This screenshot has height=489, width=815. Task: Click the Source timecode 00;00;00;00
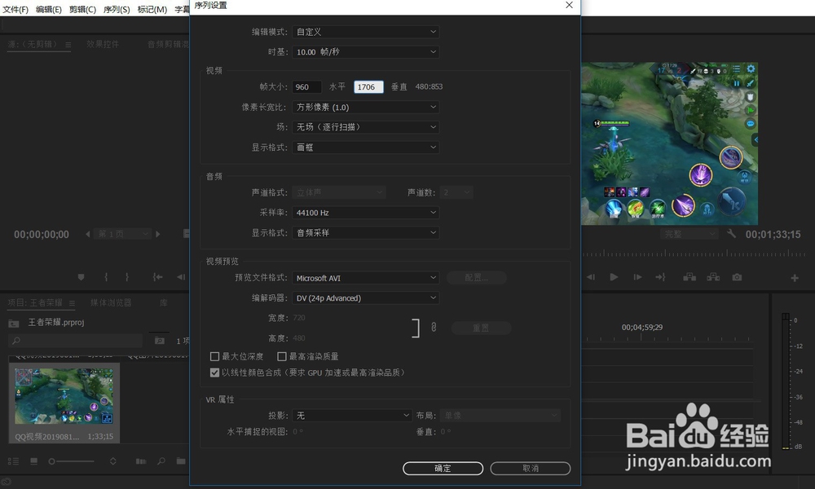(x=42, y=235)
